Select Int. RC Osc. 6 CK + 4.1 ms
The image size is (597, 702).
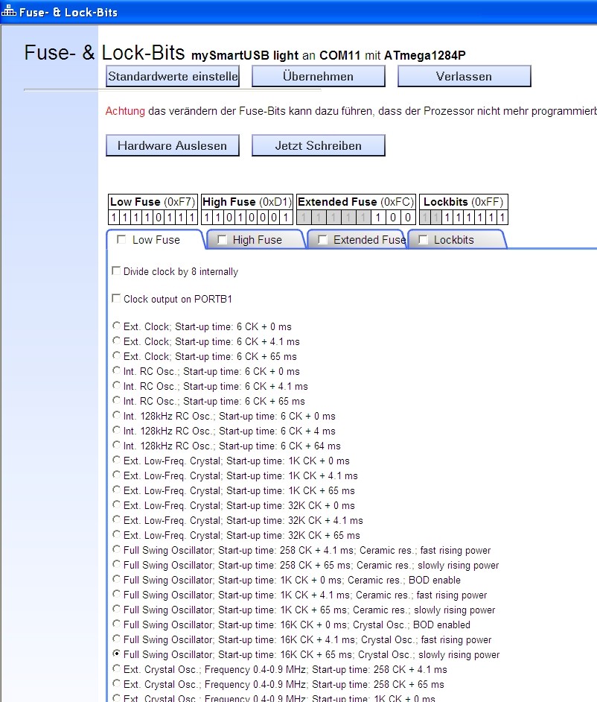(x=116, y=385)
